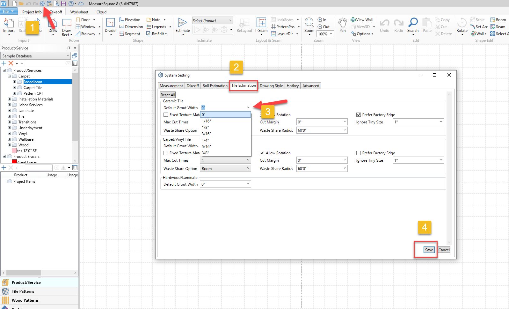Screen dimensions: 509x309
Task: Open the Roll Estimation tab
Action: point(215,86)
